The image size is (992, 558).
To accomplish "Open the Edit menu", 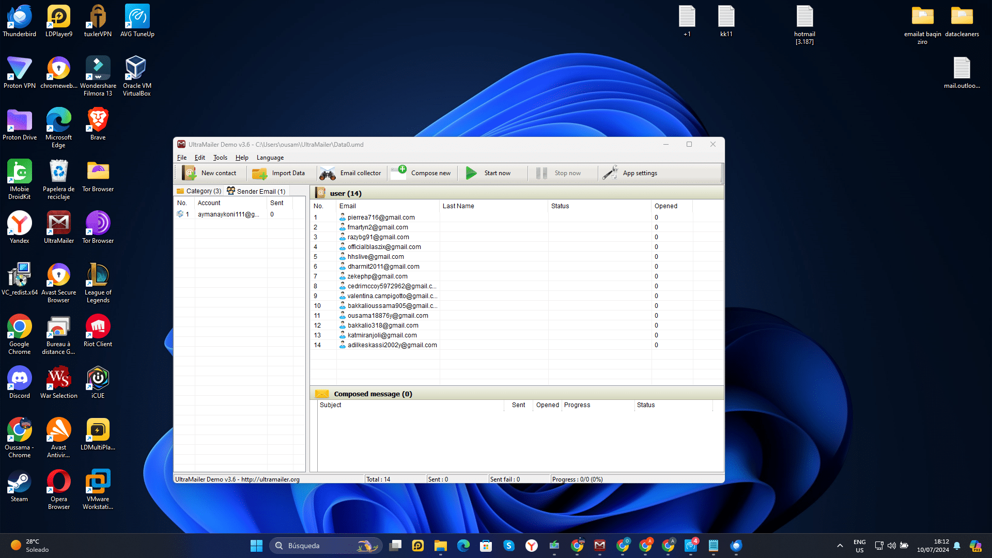I will point(200,158).
